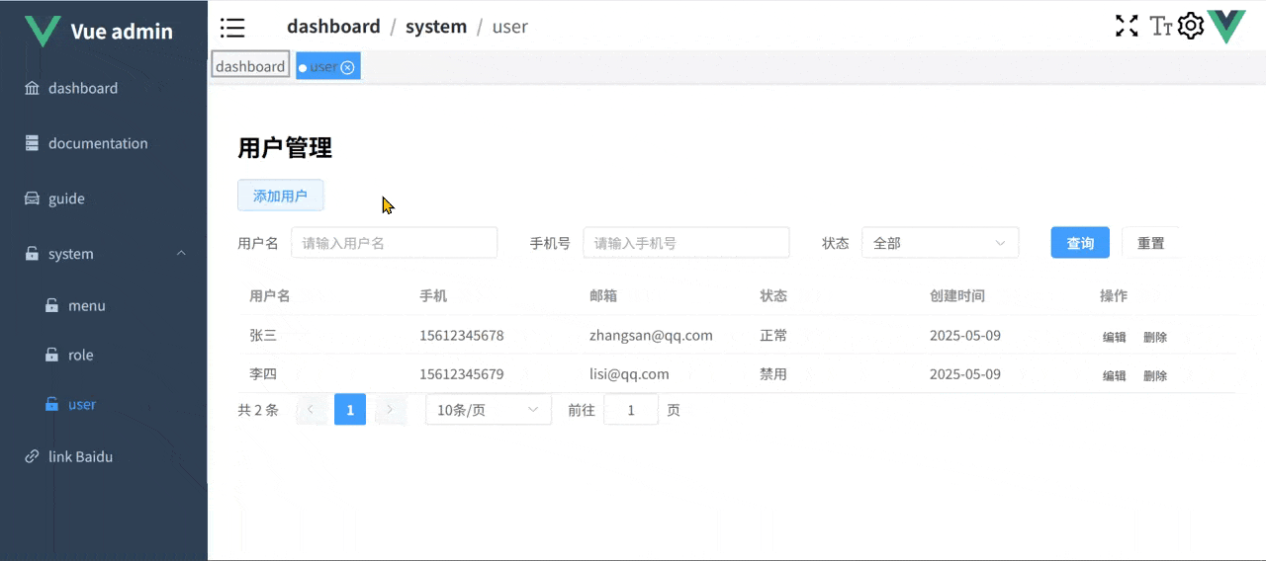Click system lock icon in sidebar

click(32, 254)
